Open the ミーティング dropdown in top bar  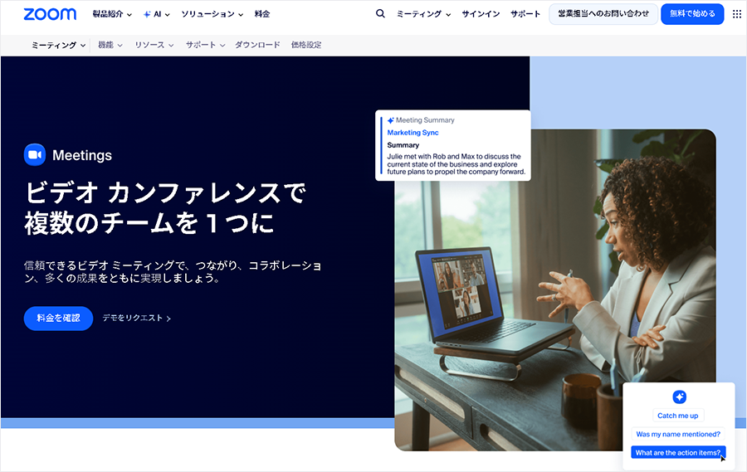point(423,14)
